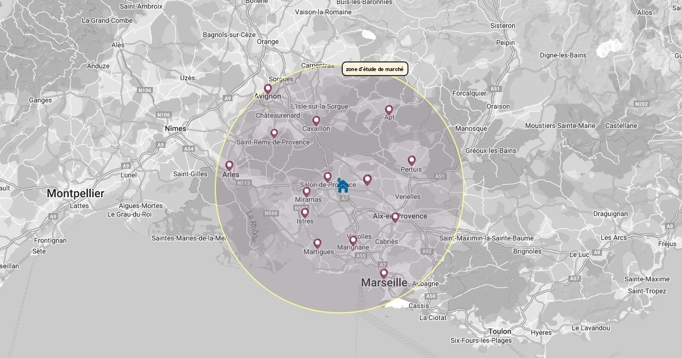Screen dimensions: 682x358
Task: Click the A50 highway shield
Action: click(x=431, y=296)
